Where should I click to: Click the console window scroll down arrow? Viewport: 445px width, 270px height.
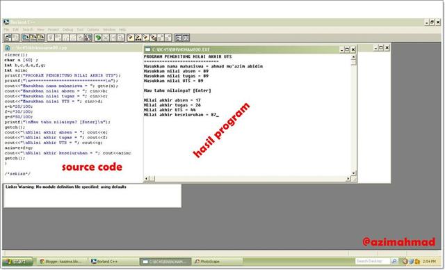(353, 173)
